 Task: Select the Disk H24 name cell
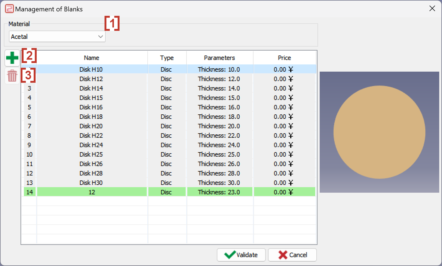pyautogui.click(x=92, y=145)
